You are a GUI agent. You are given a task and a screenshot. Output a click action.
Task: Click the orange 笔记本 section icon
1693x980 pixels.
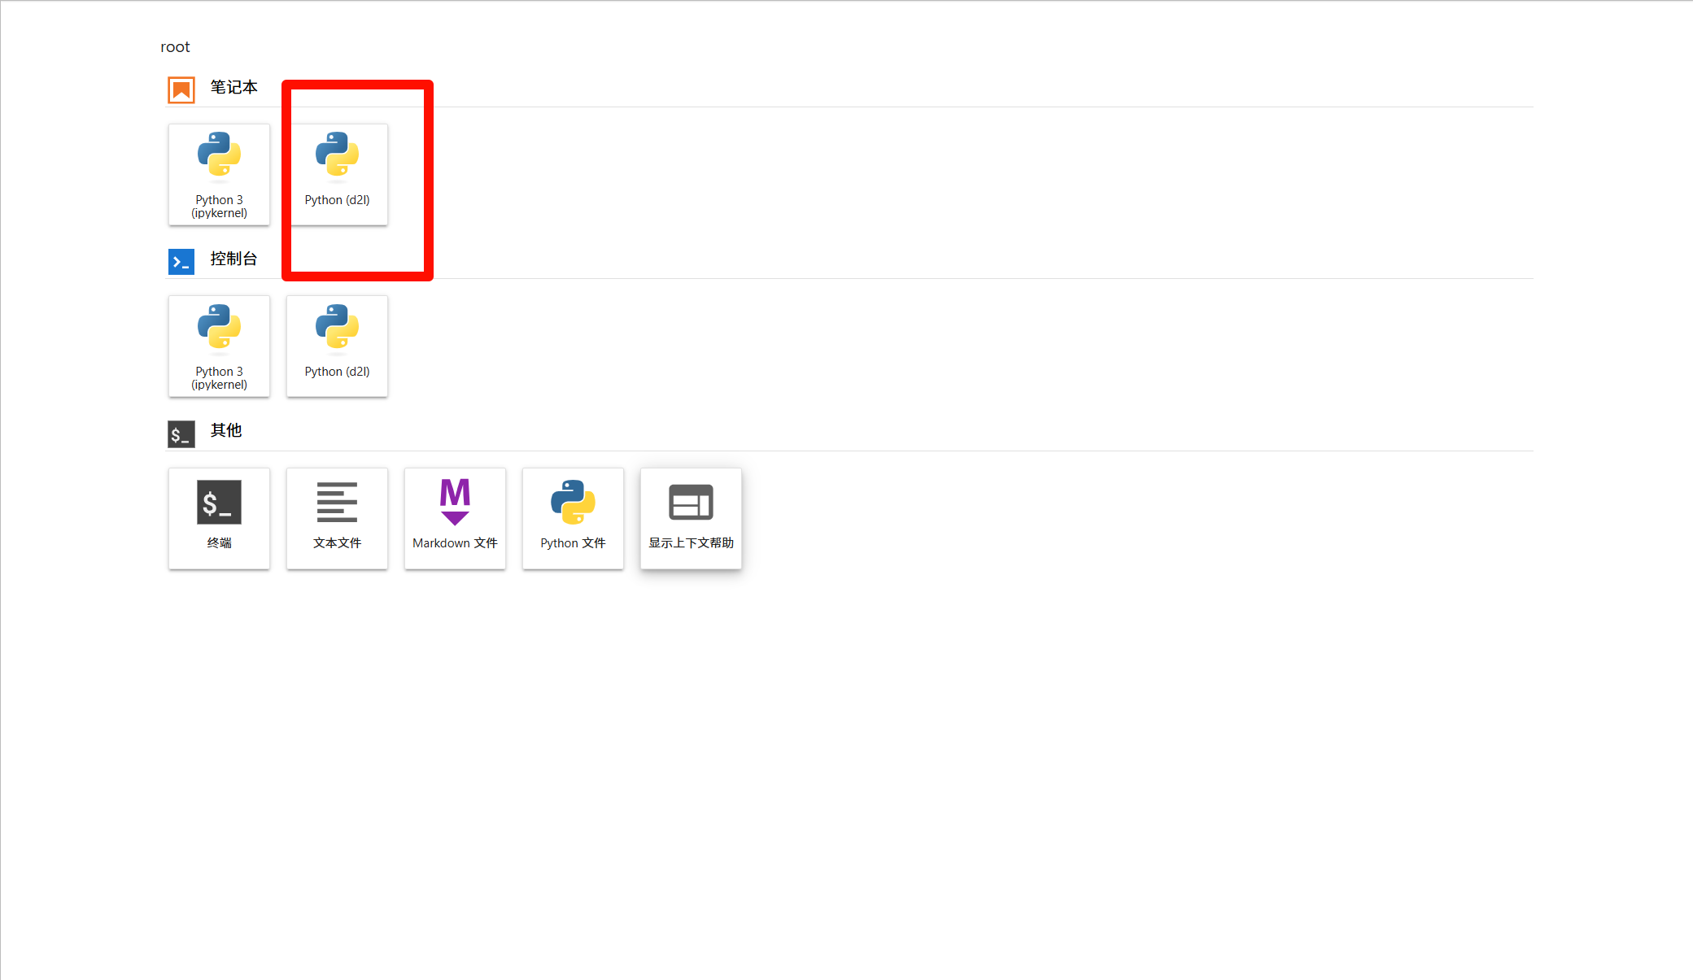pos(181,89)
